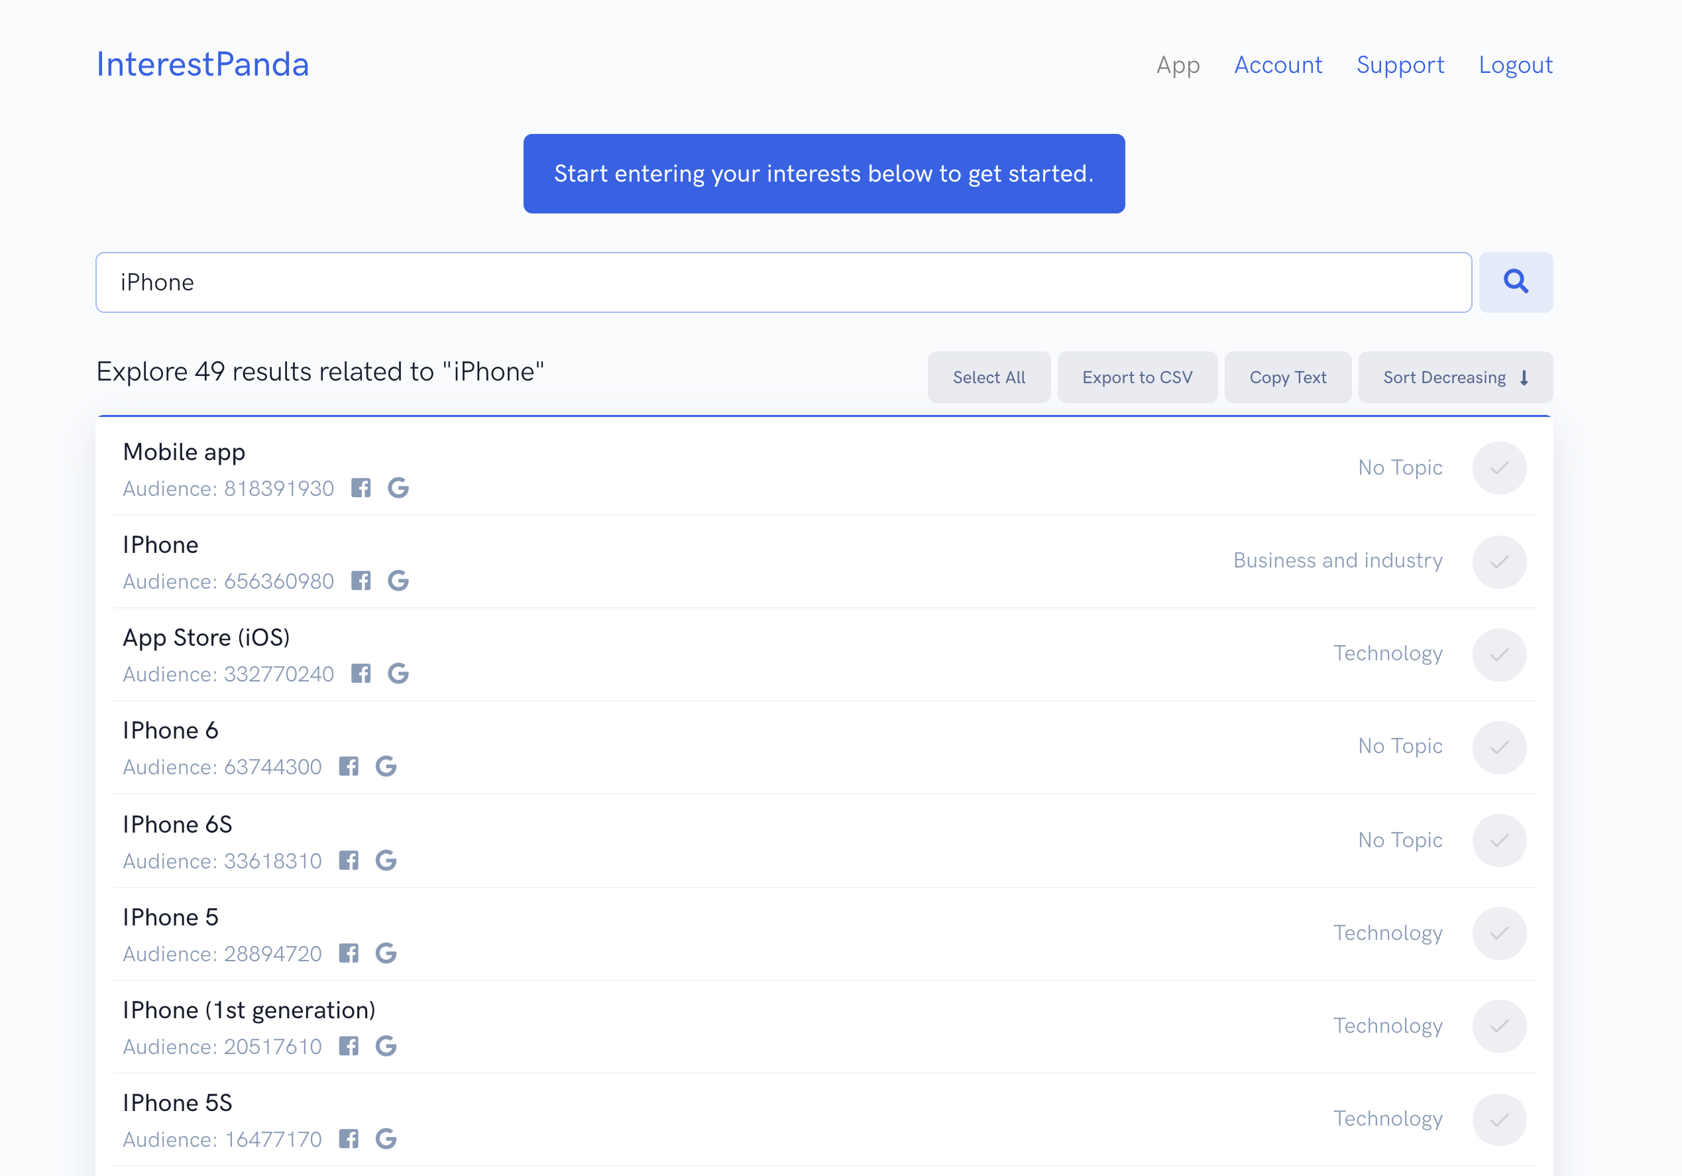
Task: Open the Account page in navigation
Action: click(x=1278, y=65)
